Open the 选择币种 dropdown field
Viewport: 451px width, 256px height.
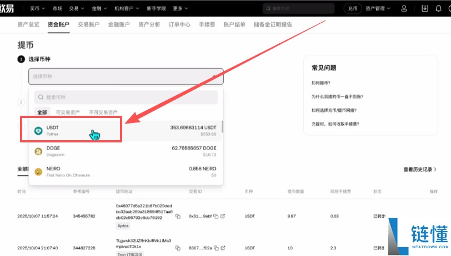[126, 76]
